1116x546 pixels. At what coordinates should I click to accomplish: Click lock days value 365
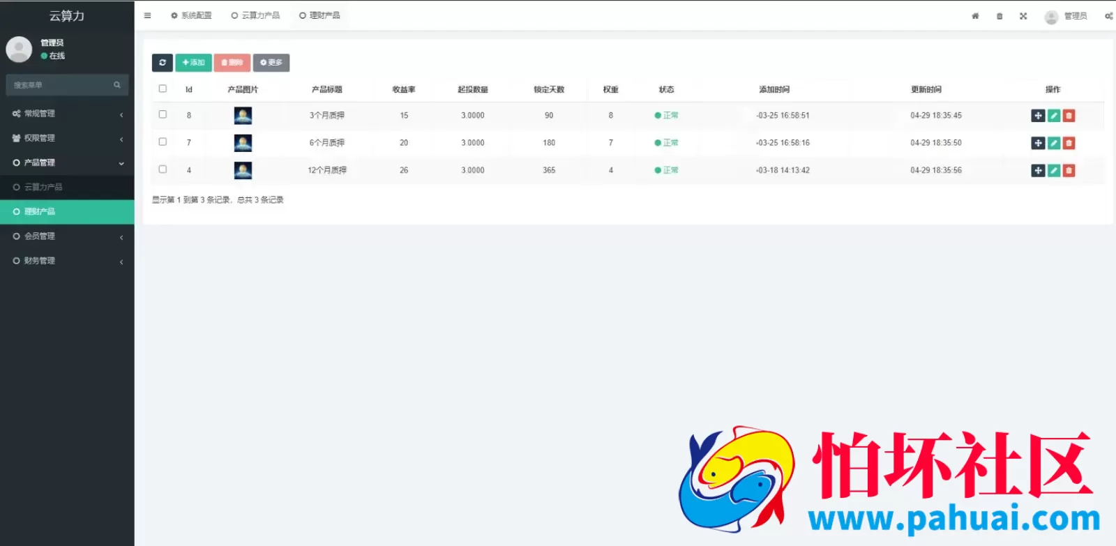point(549,170)
